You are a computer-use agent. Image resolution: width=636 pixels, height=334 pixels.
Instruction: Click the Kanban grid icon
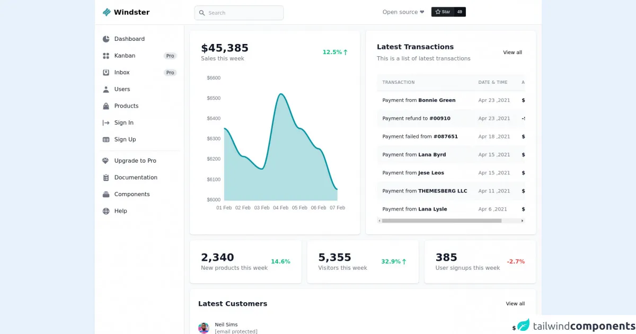click(x=106, y=56)
